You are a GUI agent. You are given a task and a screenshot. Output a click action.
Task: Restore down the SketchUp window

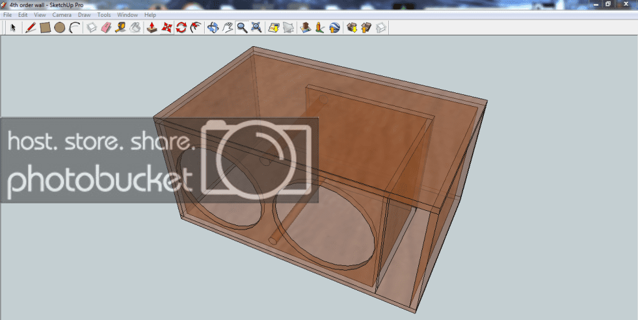tap(608, 4)
